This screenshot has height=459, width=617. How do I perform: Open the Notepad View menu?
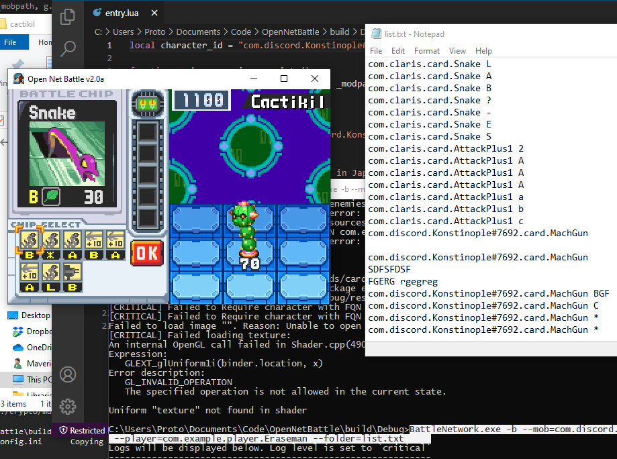[x=457, y=51]
